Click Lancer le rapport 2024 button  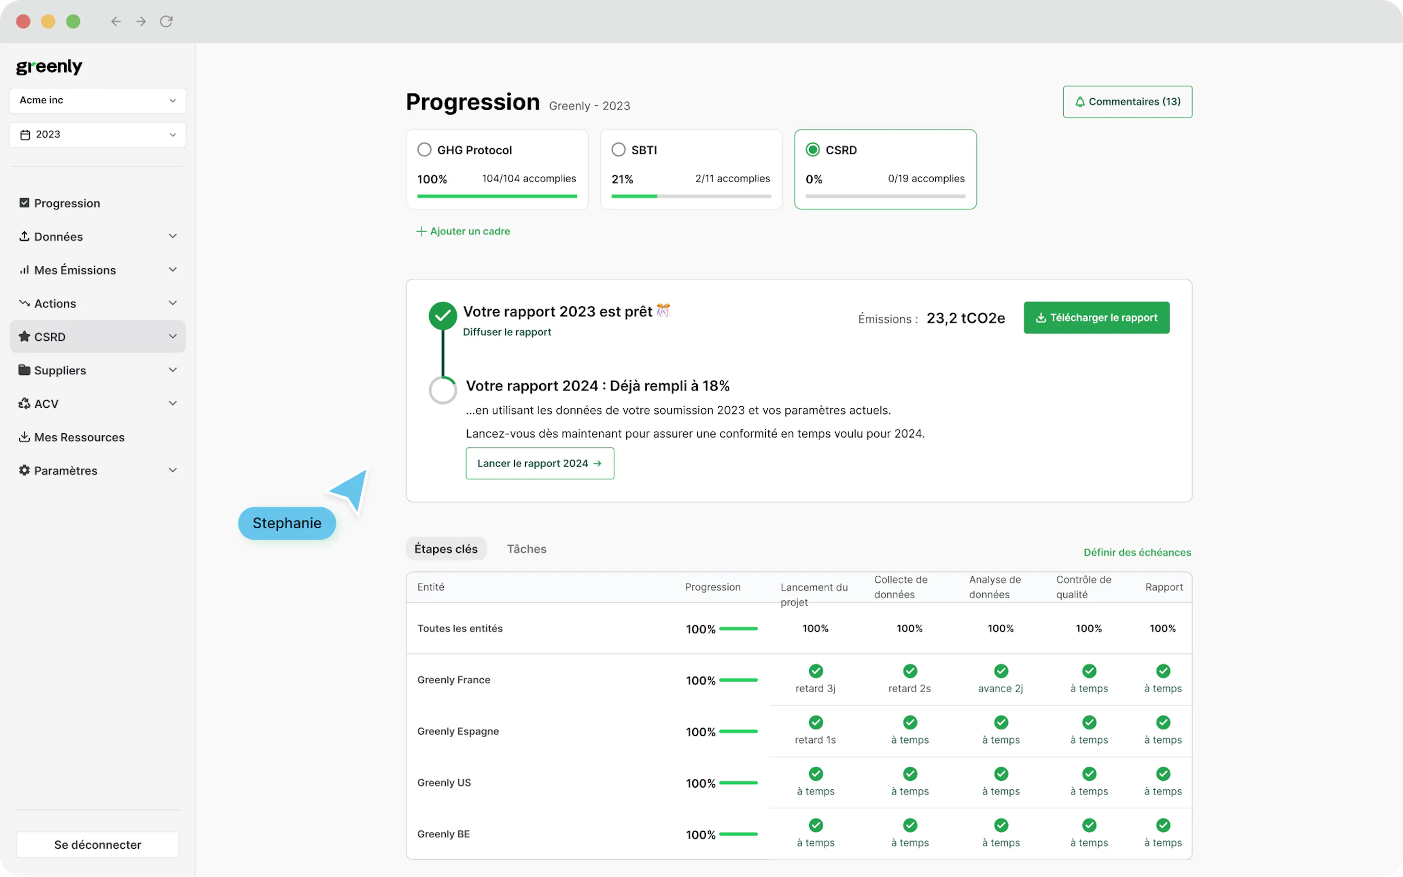540,464
